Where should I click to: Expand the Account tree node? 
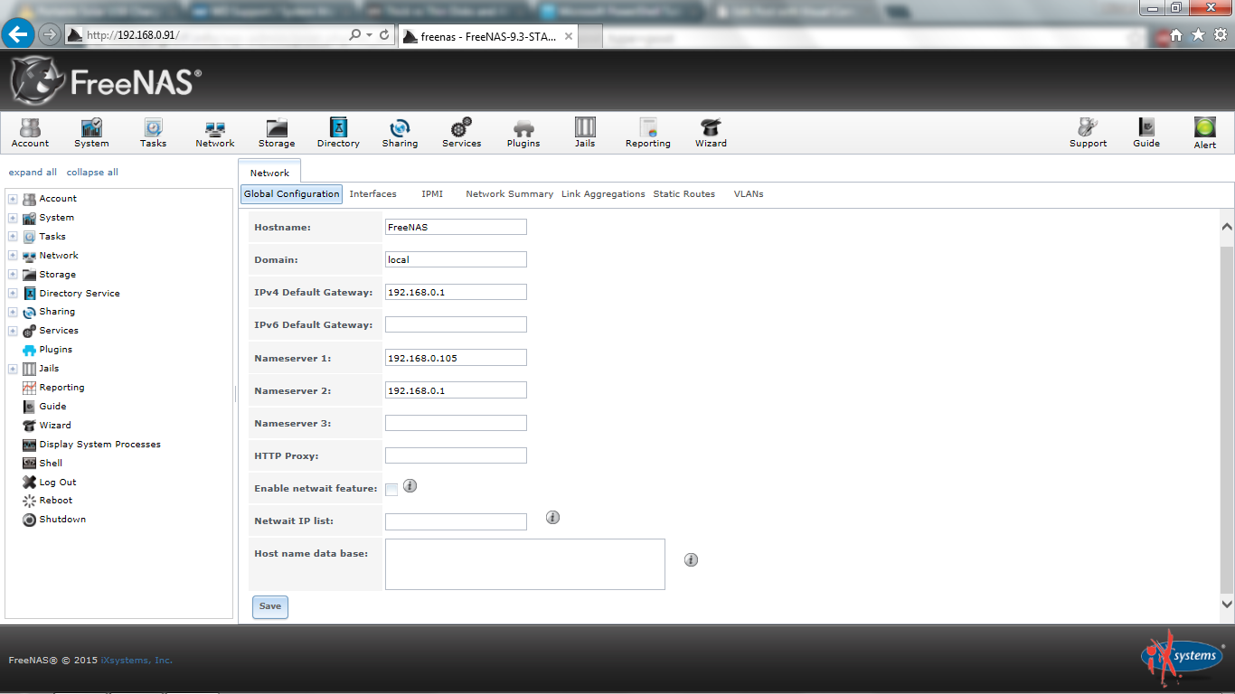[13, 199]
